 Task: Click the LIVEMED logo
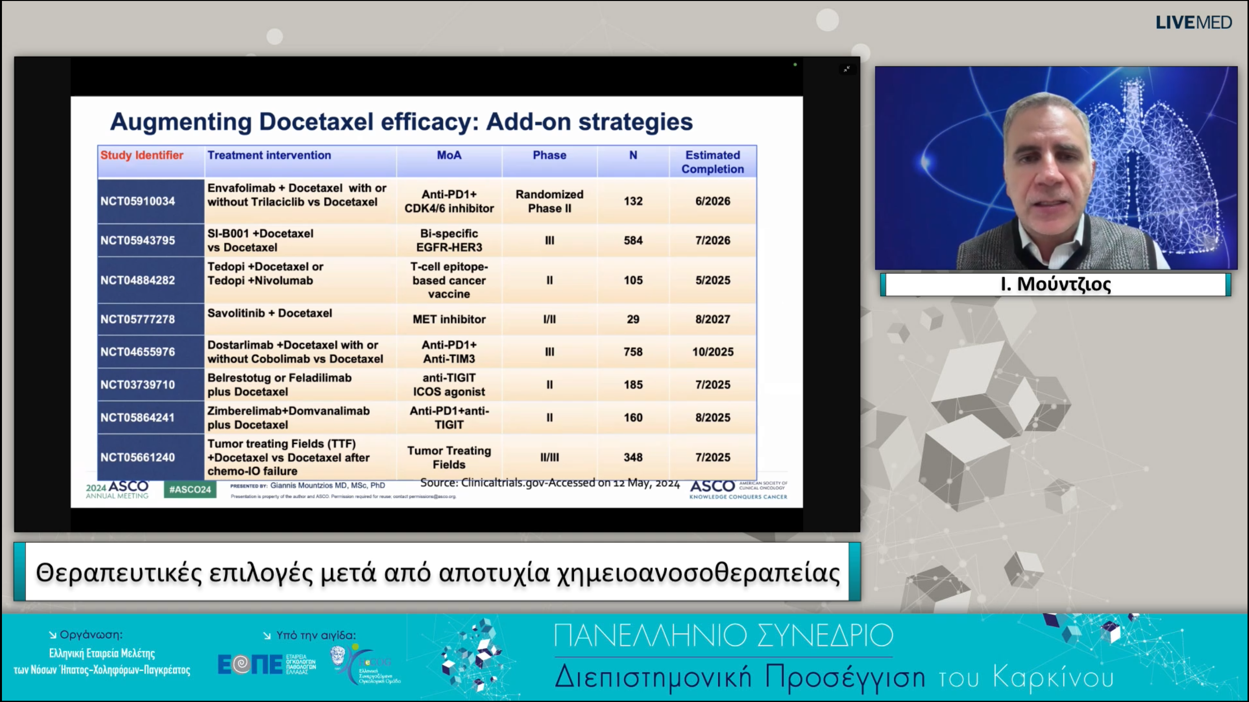pos(1193,23)
